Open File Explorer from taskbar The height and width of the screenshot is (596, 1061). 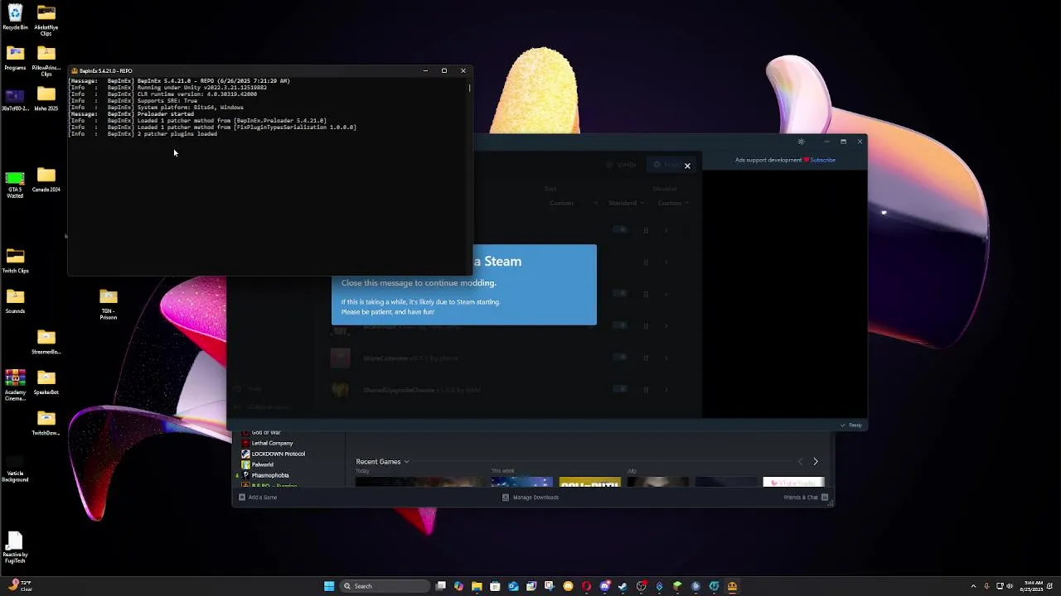click(477, 586)
